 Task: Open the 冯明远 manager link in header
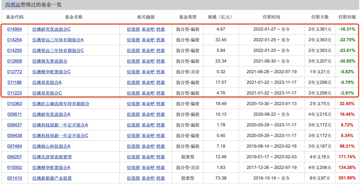[x=13, y=5]
